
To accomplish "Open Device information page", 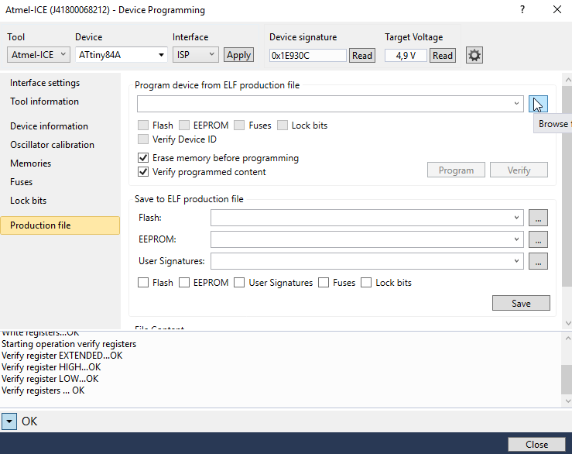I will pos(49,126).
